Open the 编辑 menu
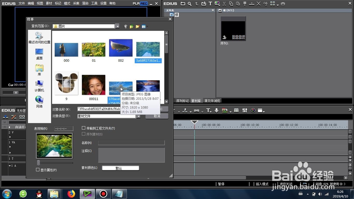This screenshot has height=199, width=354. pos(31,4)
